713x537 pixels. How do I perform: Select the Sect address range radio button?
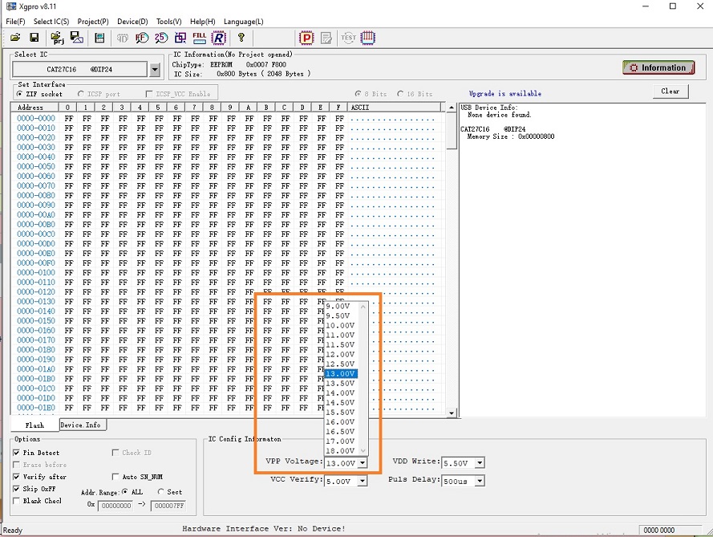pyautogui.click(x=161, y=492)
